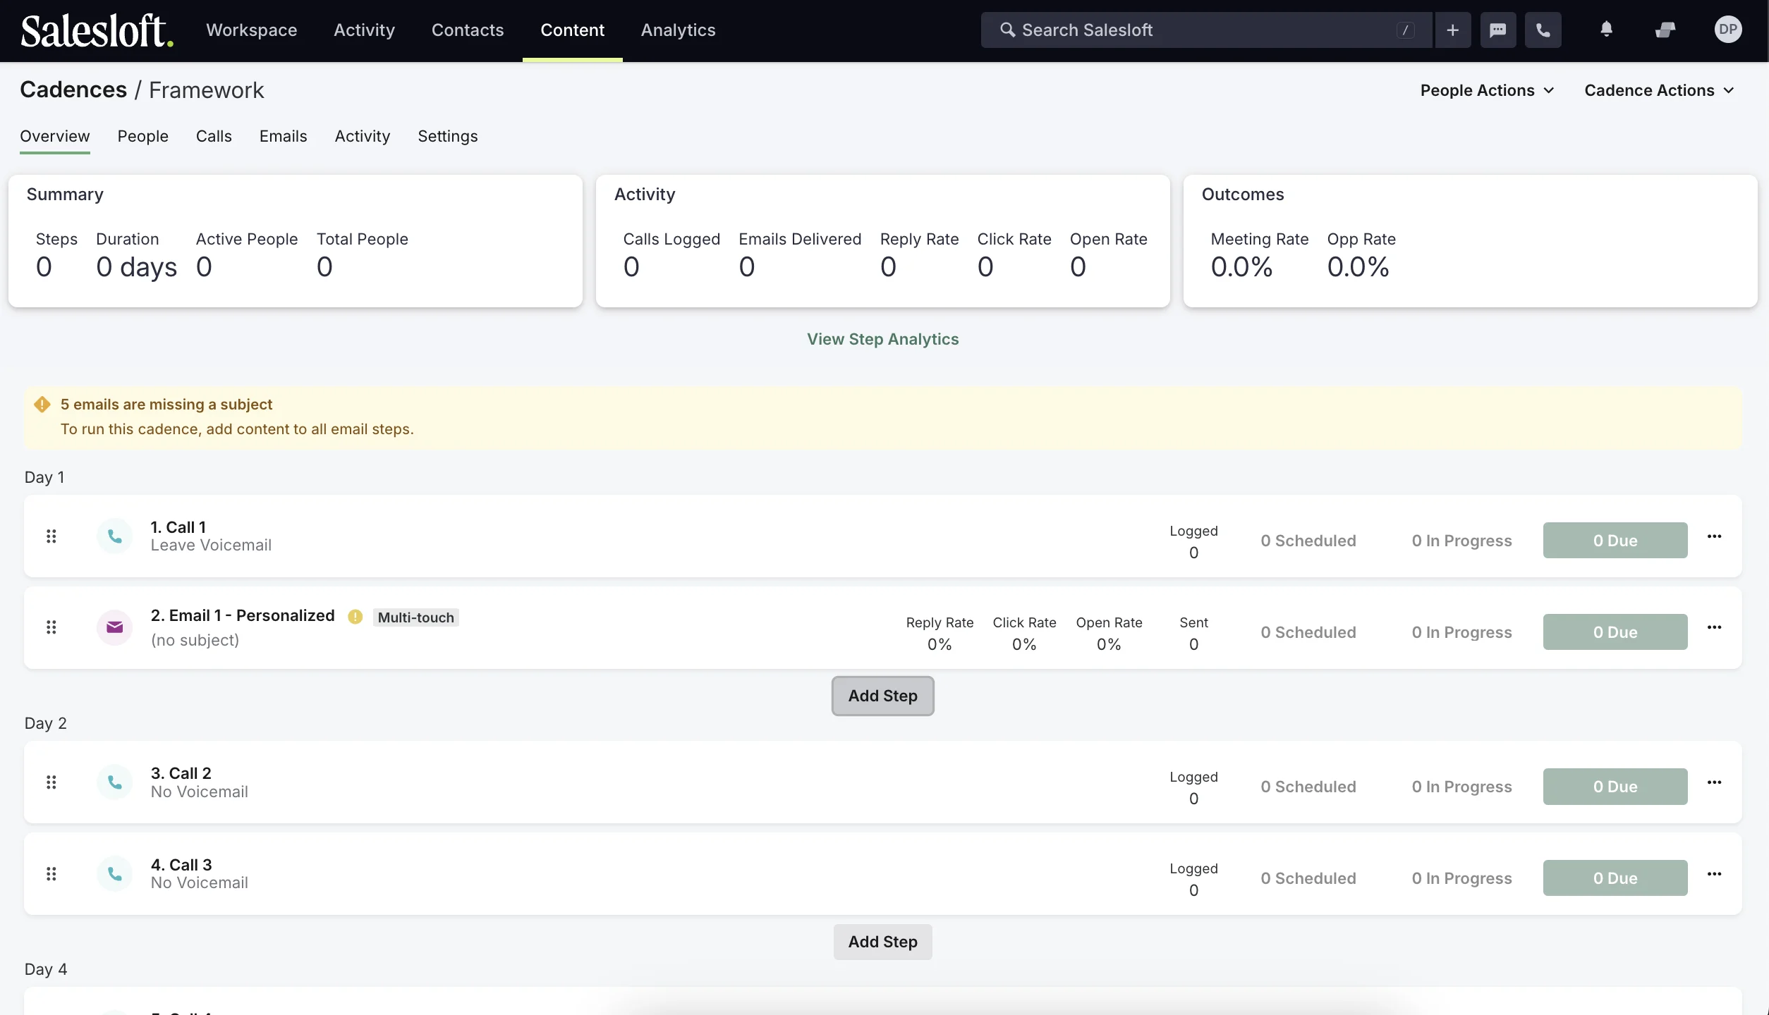Click the Search Salesloft field

tap(1205, 30)
